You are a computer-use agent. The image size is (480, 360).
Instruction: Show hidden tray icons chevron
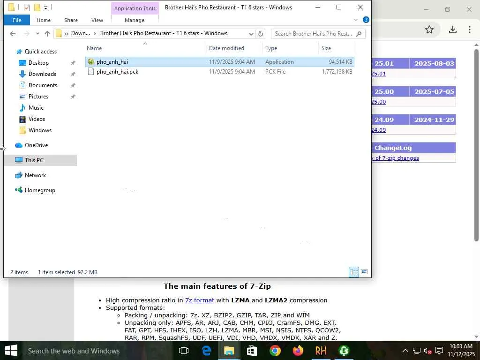click(x=405, y=351)
